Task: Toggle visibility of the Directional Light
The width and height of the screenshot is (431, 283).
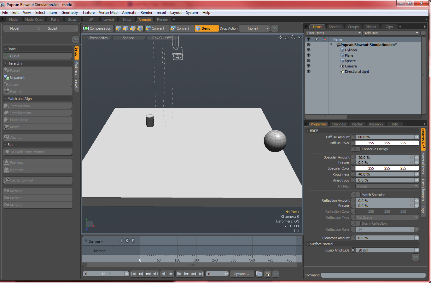Action: tap(308, 71)
